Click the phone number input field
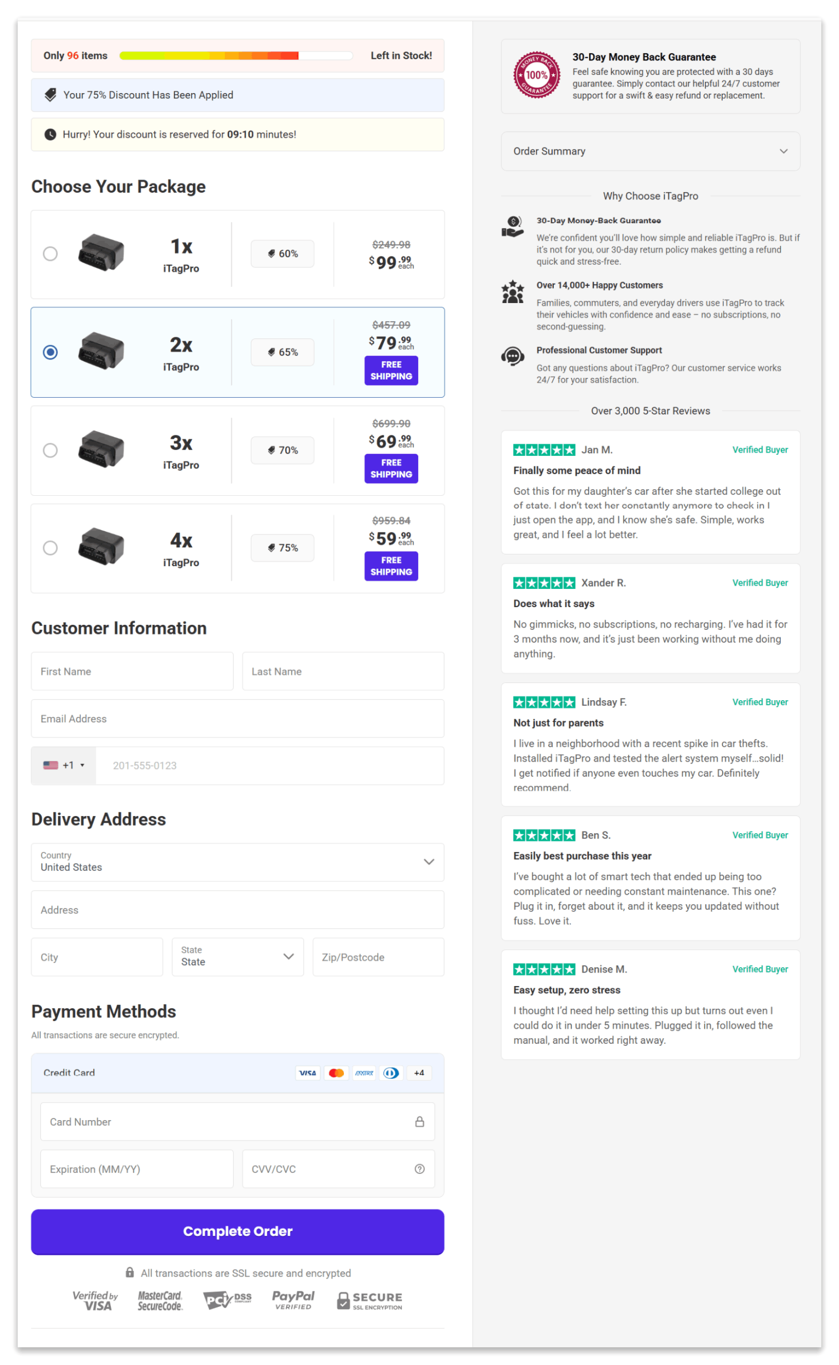This screenshot has width=839, height=1365. [270, 766]
